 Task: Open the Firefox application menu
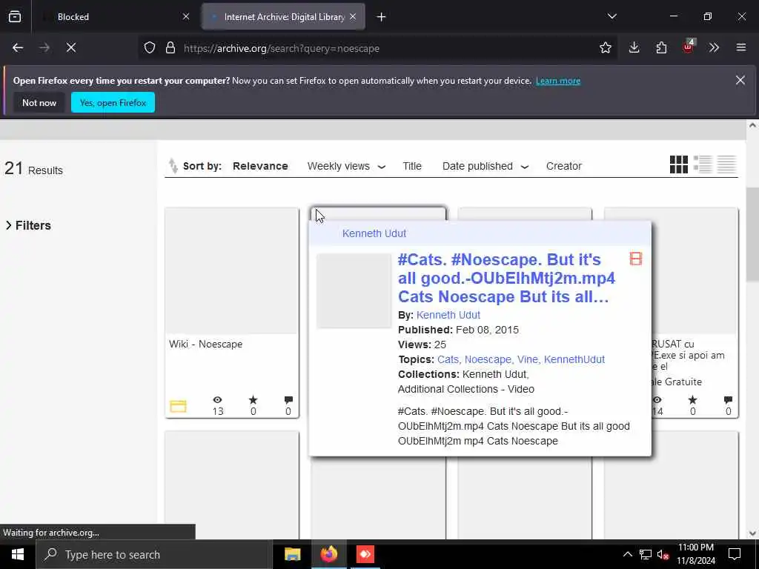pos(741,48)
